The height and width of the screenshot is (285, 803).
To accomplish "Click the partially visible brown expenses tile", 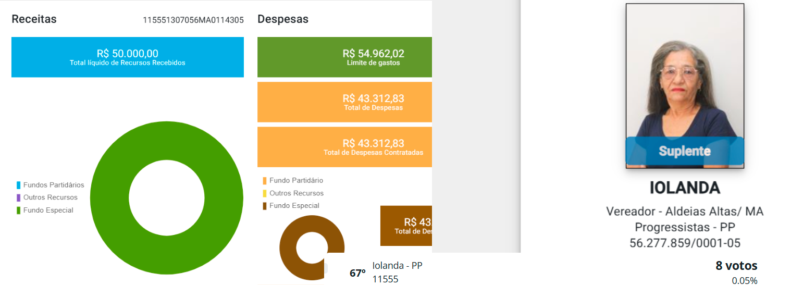I will pos(406,225).
